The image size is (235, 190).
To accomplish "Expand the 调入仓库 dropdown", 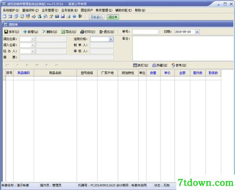I will [x=33, y=45].
